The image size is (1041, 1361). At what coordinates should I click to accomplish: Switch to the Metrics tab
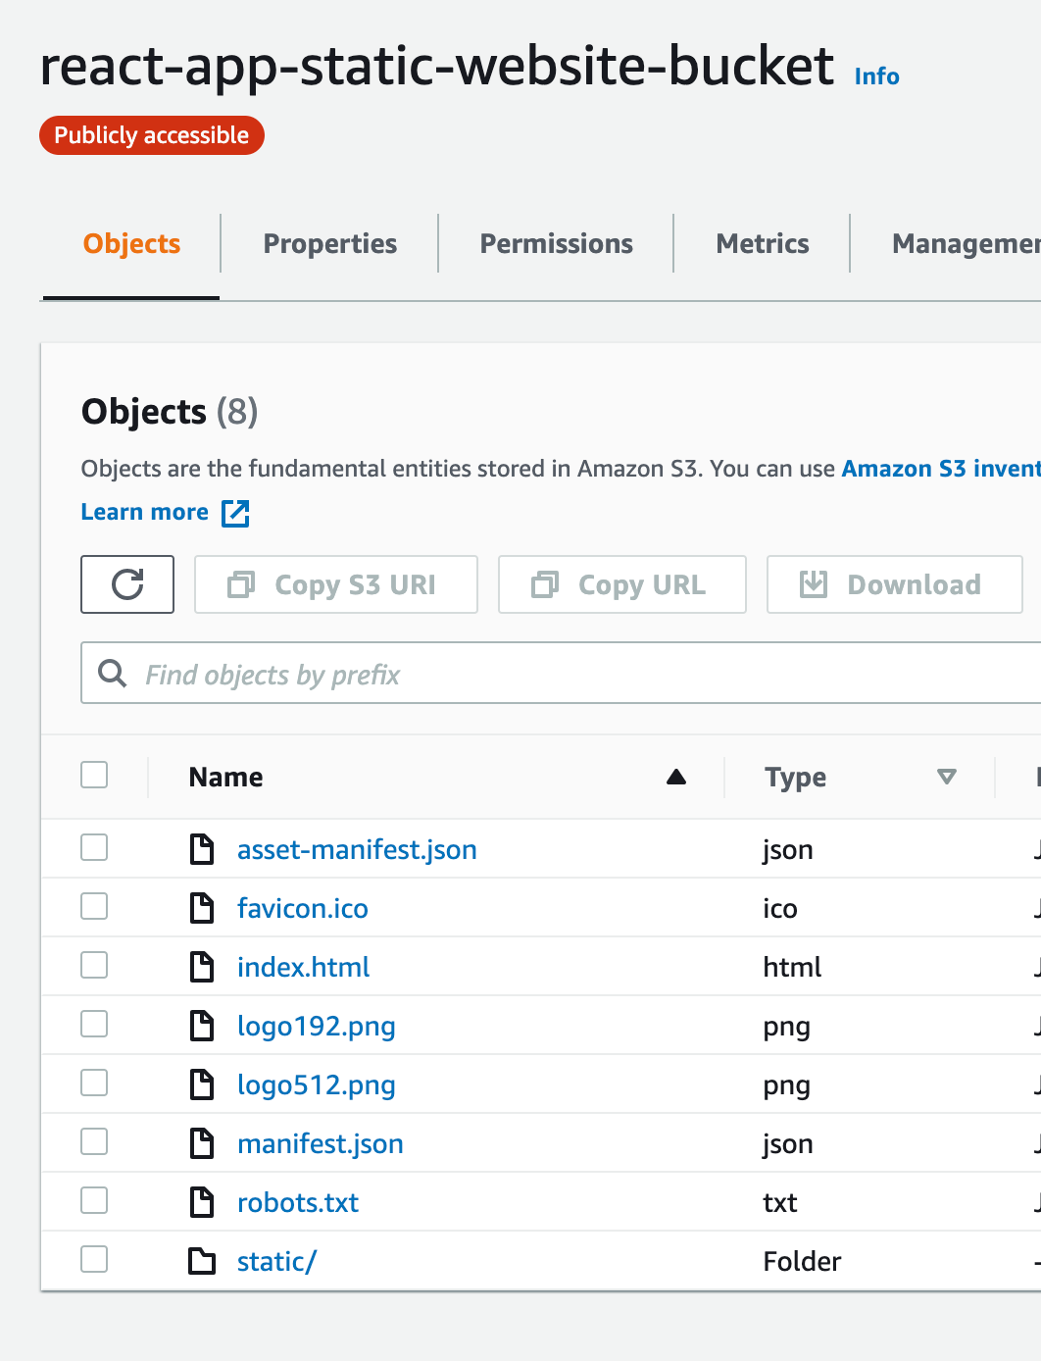tap(763, 243)
